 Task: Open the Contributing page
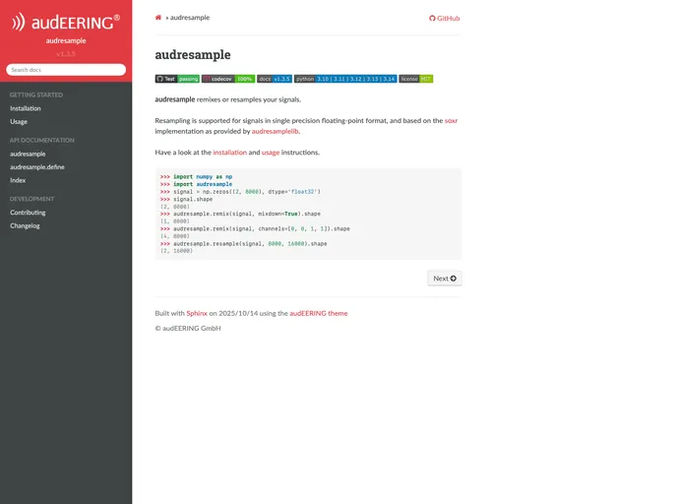tap(28, 213)
